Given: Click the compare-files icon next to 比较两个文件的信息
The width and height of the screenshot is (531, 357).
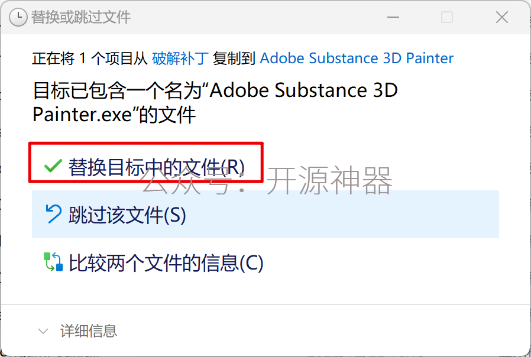Looking at the screenshot, I should (53, 262).
